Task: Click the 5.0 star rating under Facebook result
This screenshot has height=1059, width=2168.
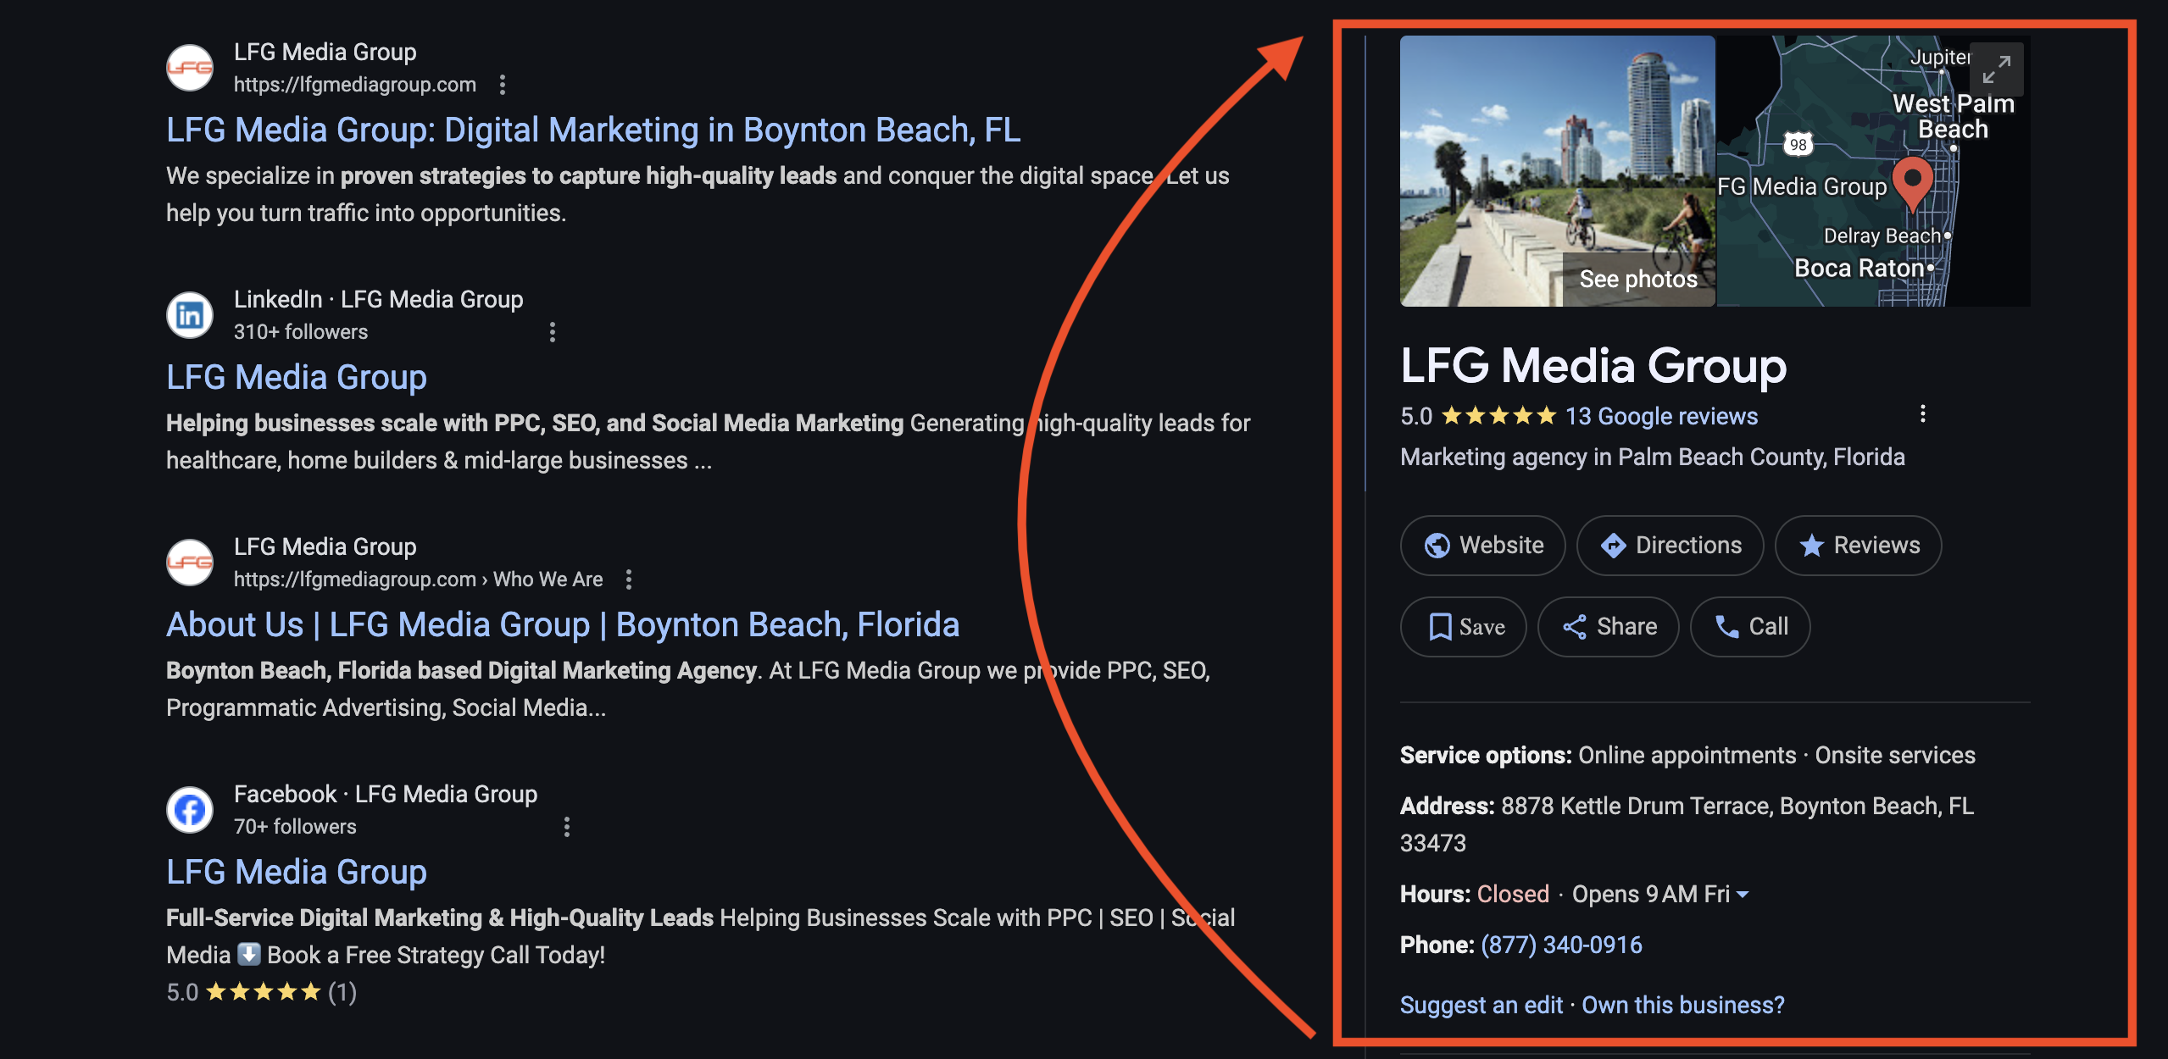Action: [261, 992]
